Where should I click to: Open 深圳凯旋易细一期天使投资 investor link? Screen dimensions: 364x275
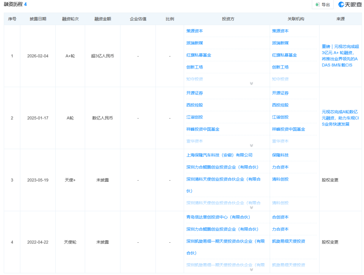pyautogui.click(x=225, y=247)
